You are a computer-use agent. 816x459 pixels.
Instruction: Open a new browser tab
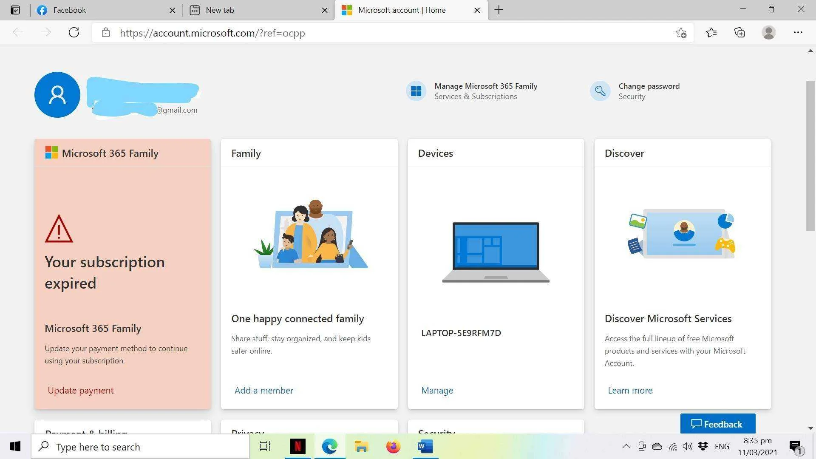(x=499, y=10)
